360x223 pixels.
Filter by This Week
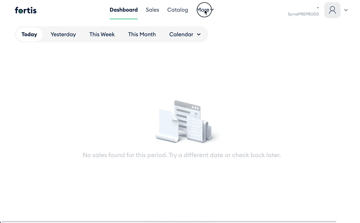click(x=102, y=35)
